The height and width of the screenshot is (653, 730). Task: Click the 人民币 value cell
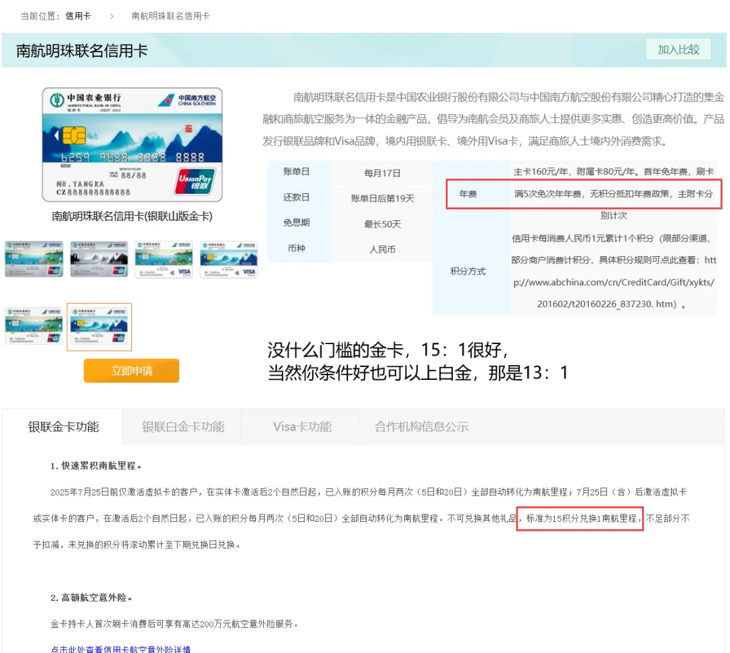(382, 249)
